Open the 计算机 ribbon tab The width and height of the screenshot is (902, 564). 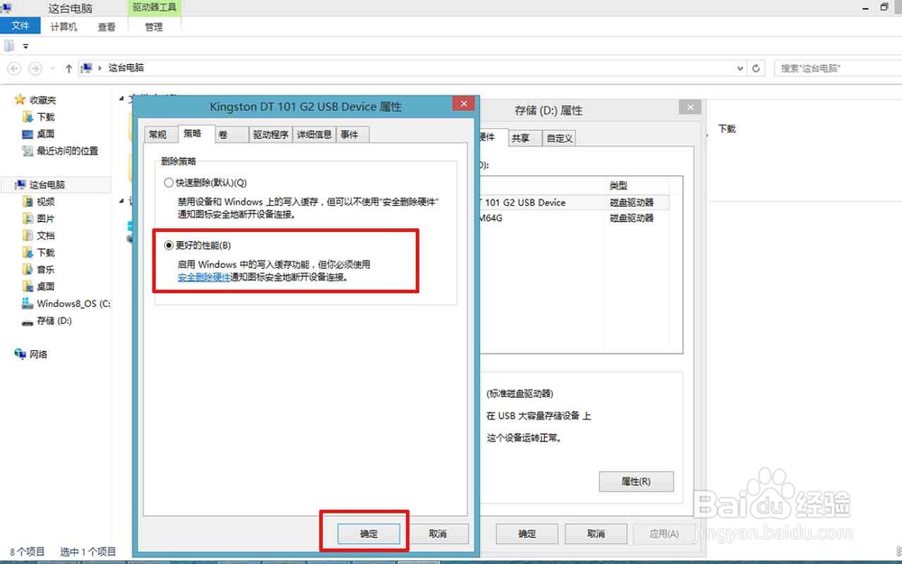pos(63,26)
